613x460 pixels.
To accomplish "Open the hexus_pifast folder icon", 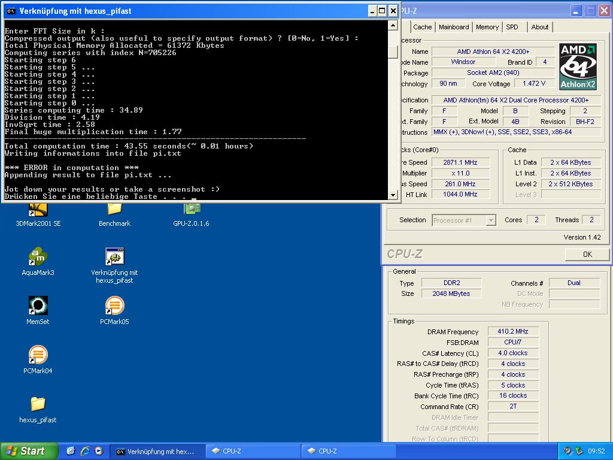I will [38, 408].
